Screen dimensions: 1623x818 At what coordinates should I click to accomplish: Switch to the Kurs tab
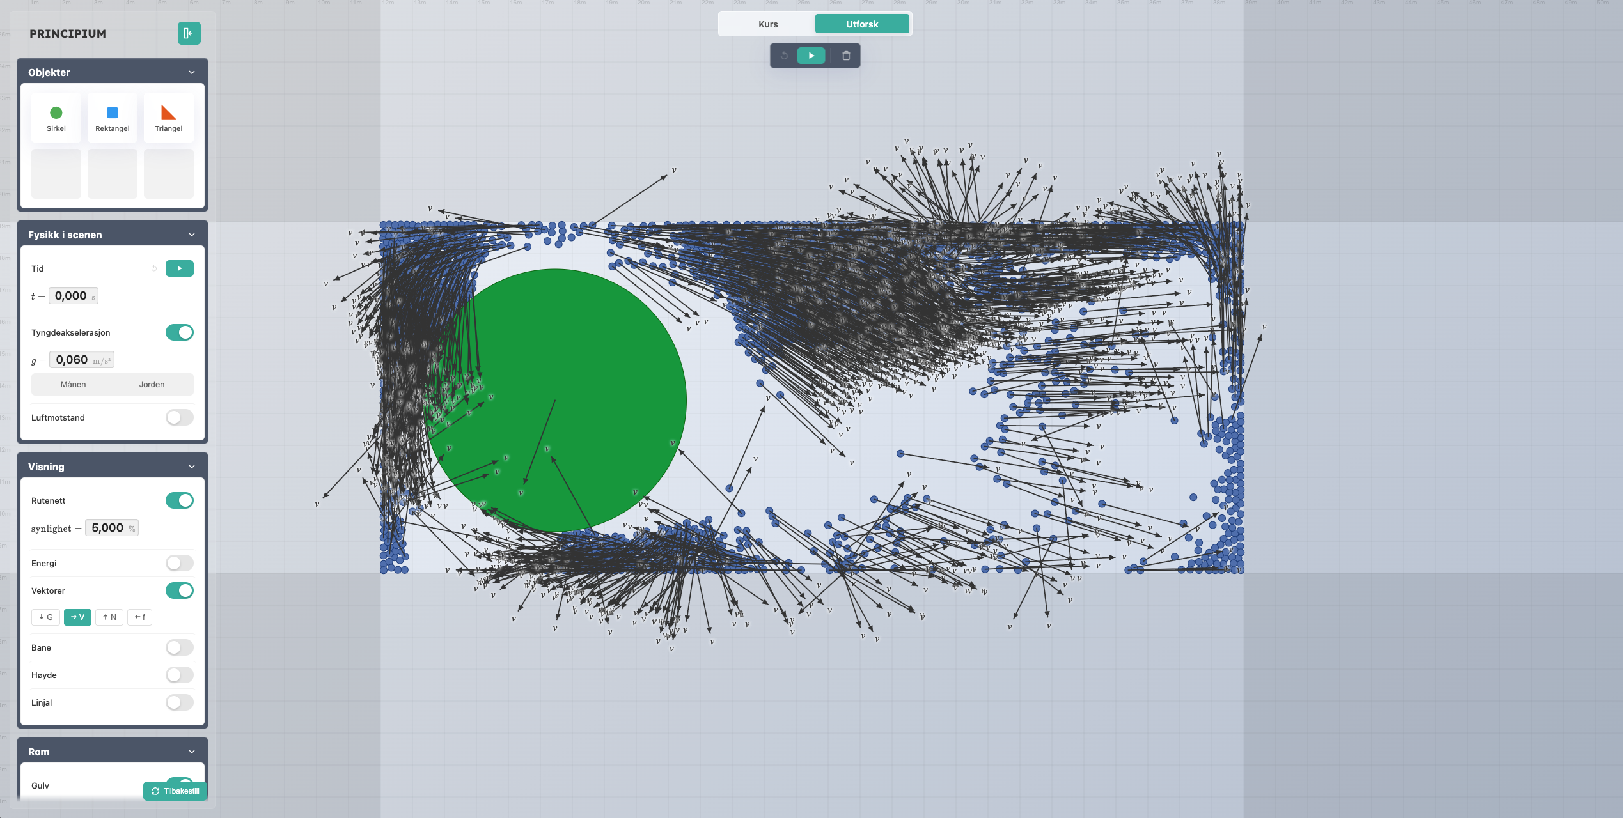point(768,24)
